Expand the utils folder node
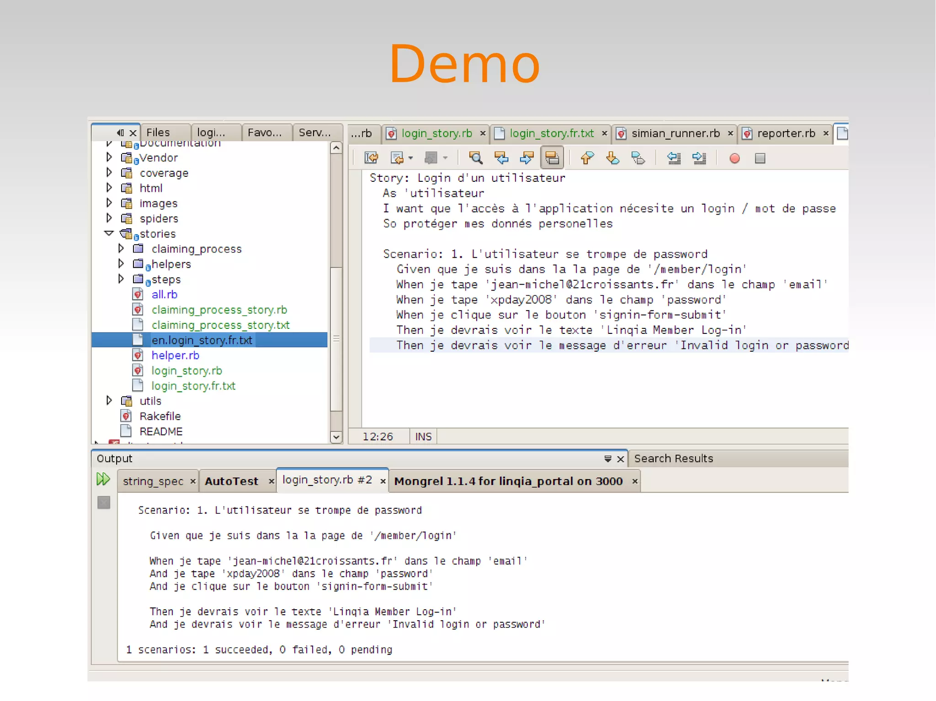The width and height of the screenshot is (936, 701). pos(109,400)
